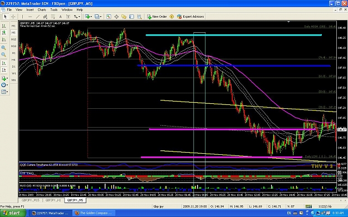This screenshot has width=348, height=217.
Task: Switch chart to candlesticks style
Action: pyautogui.click(x=4, y=33)
